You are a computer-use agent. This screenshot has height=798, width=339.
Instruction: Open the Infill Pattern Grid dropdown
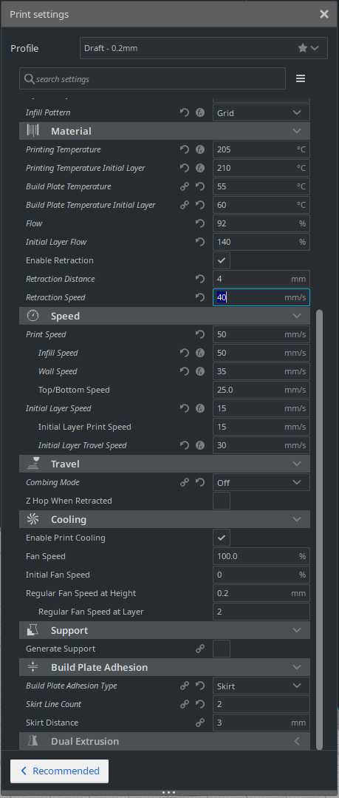point(261,112)
